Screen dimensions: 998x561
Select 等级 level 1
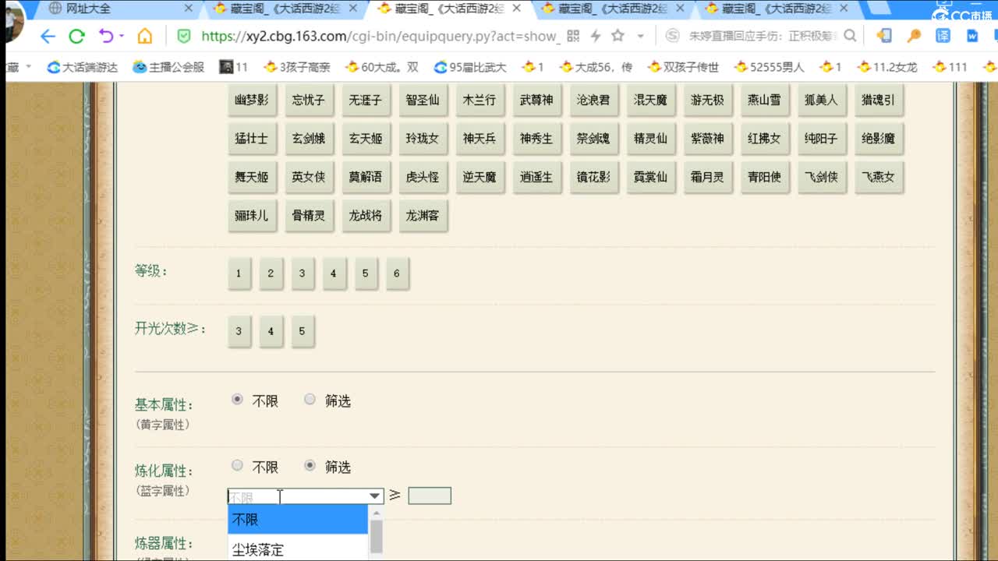point(239,273)
